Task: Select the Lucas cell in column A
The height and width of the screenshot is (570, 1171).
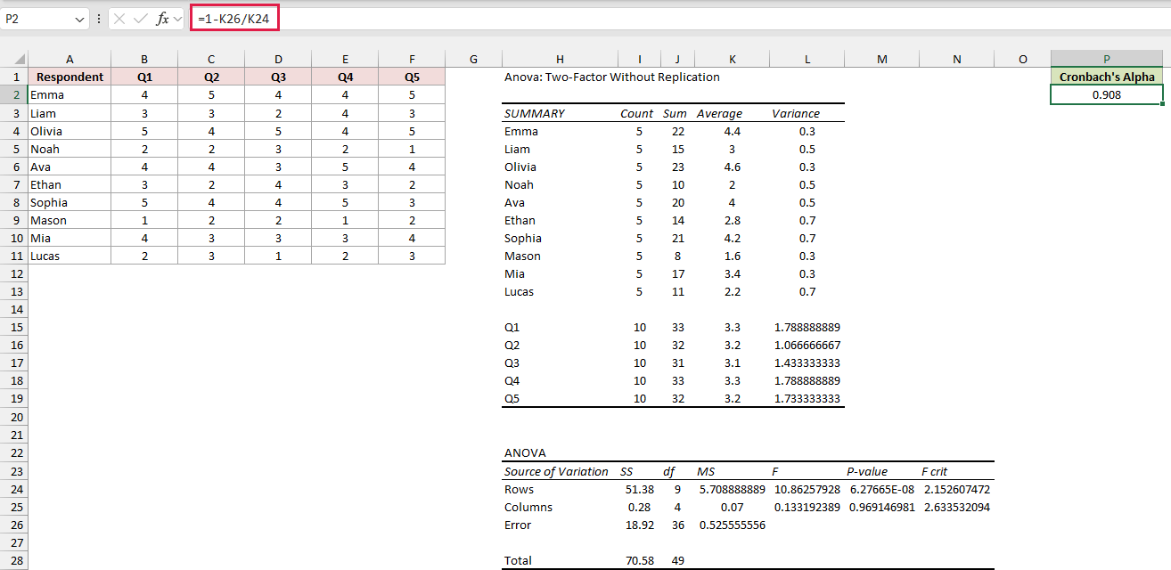Action: click(70, 256)
